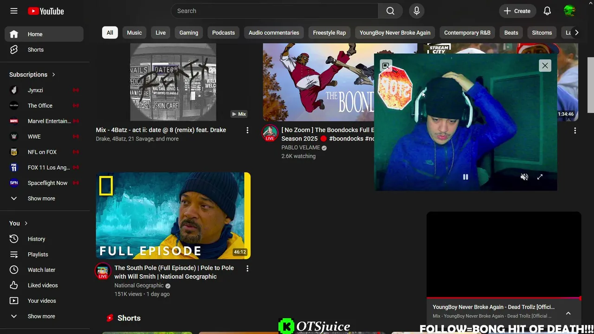594x334 pixels.
Task: Start voice search with microphone
Action: pyautogui.click(x=417, y=11)
